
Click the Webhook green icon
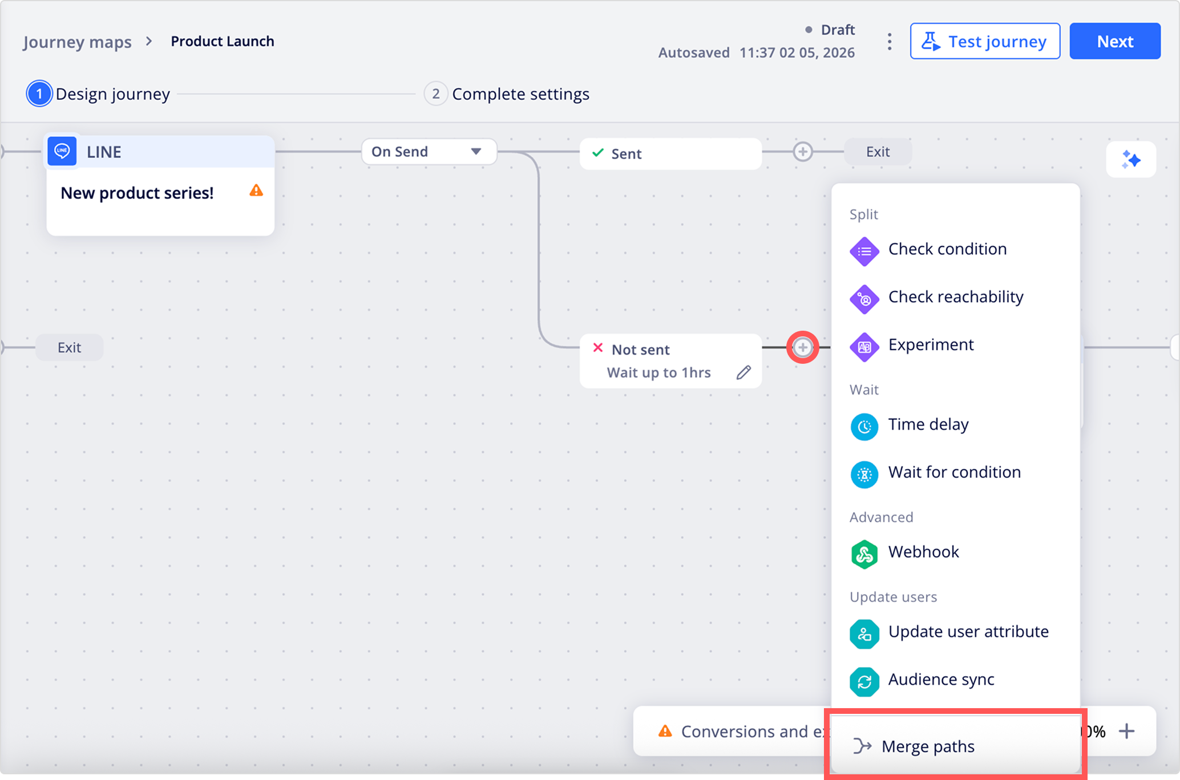pos(864,554)
